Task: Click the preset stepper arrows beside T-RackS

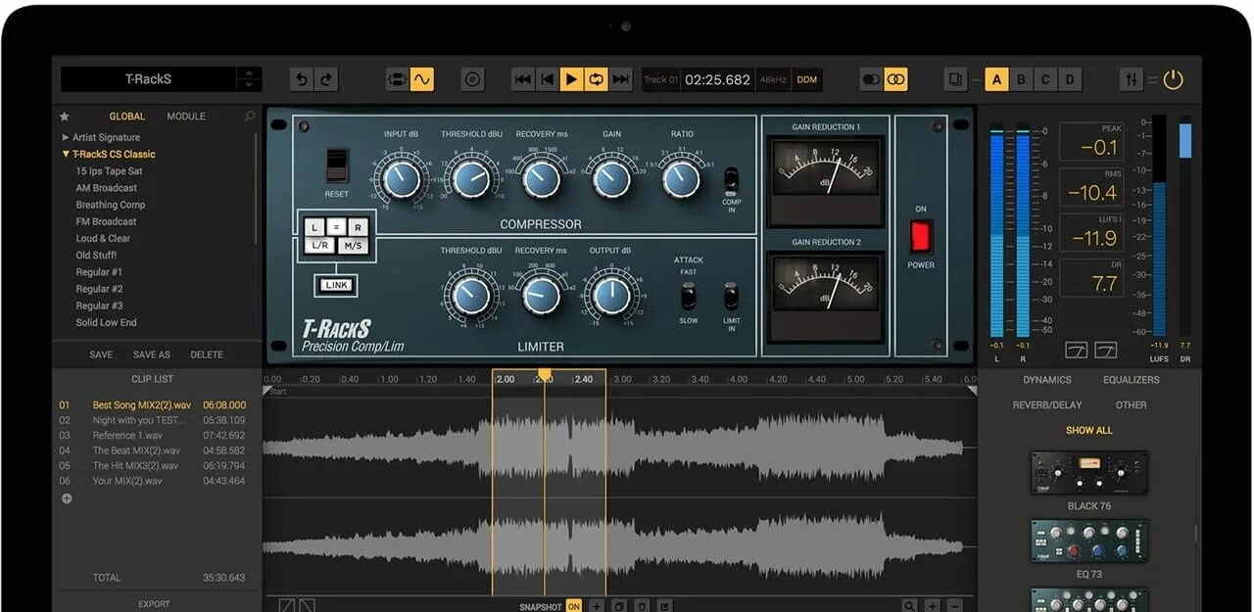Action: point(249,79)
